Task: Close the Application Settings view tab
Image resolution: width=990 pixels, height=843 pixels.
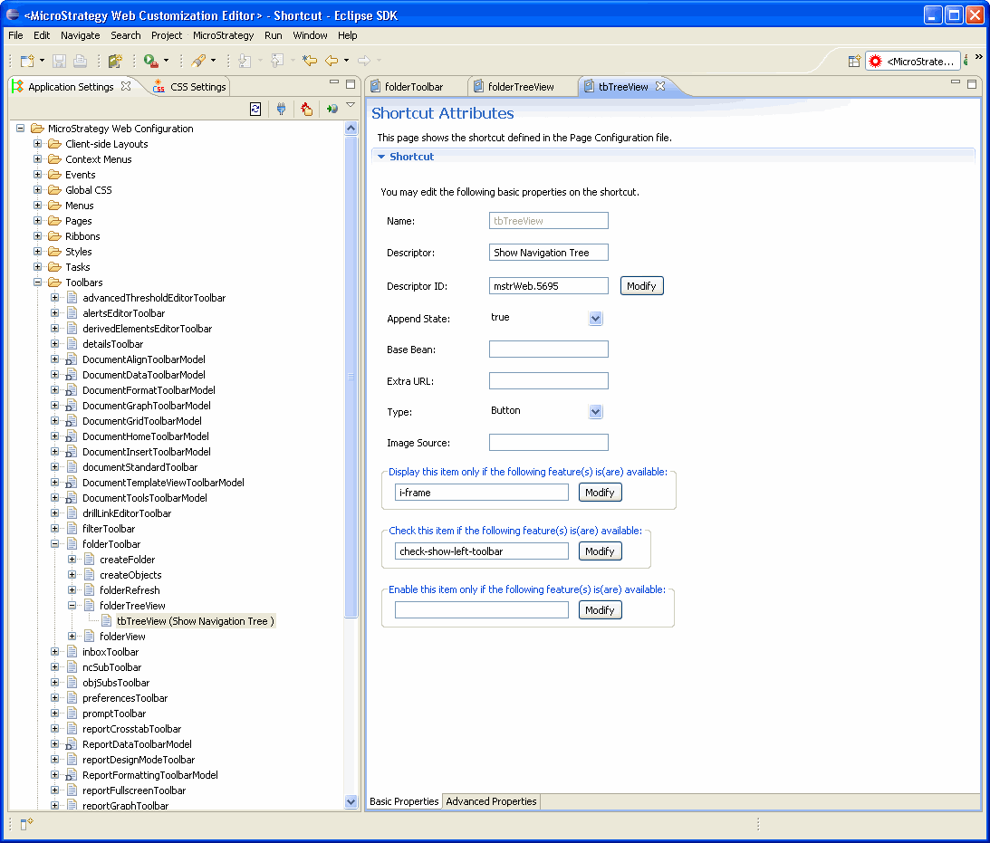Action: tap(126, 86)
